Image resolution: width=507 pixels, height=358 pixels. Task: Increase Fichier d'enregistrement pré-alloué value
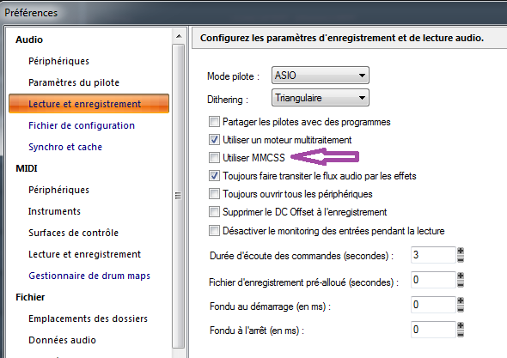tap(461, 276)
